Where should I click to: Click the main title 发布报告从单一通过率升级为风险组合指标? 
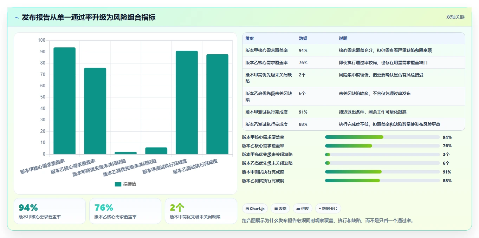tap(89, 17)
